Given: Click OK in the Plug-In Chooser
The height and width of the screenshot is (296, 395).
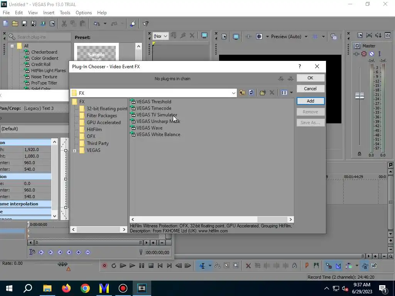Looking at the screenshot, I should pos(311,78).
